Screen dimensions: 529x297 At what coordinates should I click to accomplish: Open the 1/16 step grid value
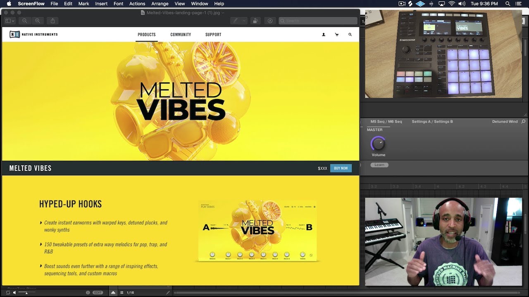[131, 292]
